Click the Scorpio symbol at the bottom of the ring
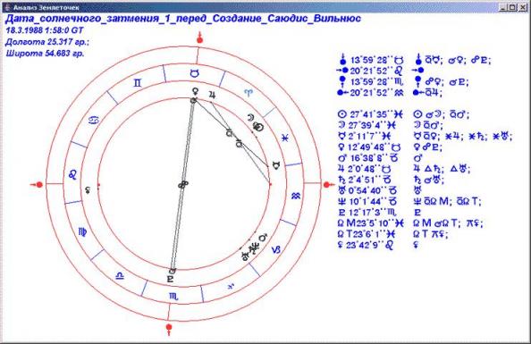 pos(173,297)
